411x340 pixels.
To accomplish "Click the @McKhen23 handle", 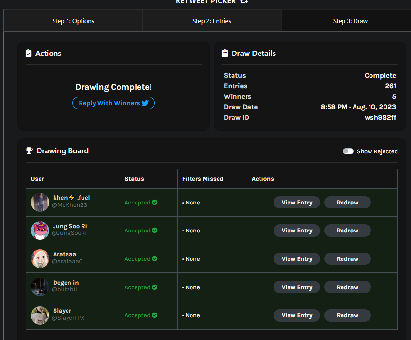I will click(69, 205).
